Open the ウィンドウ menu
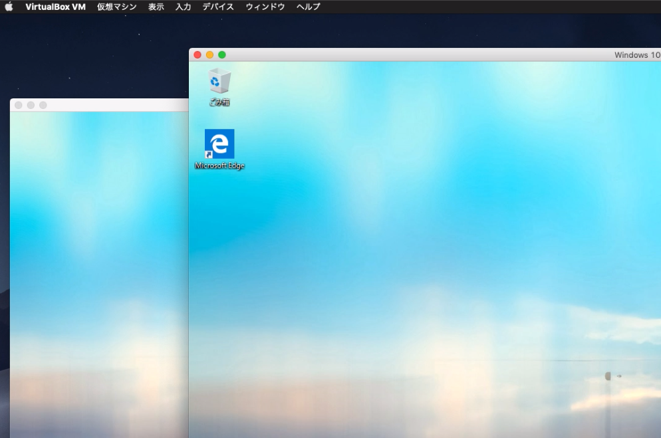Screen dimensions: 661x438 (265, 7)
